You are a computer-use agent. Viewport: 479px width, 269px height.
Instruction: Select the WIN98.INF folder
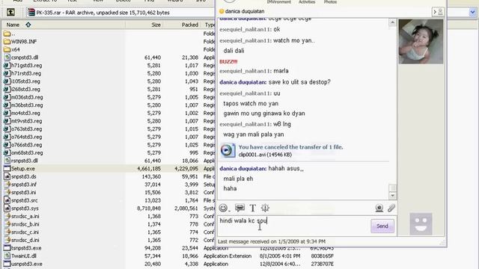tap(24, 42)
